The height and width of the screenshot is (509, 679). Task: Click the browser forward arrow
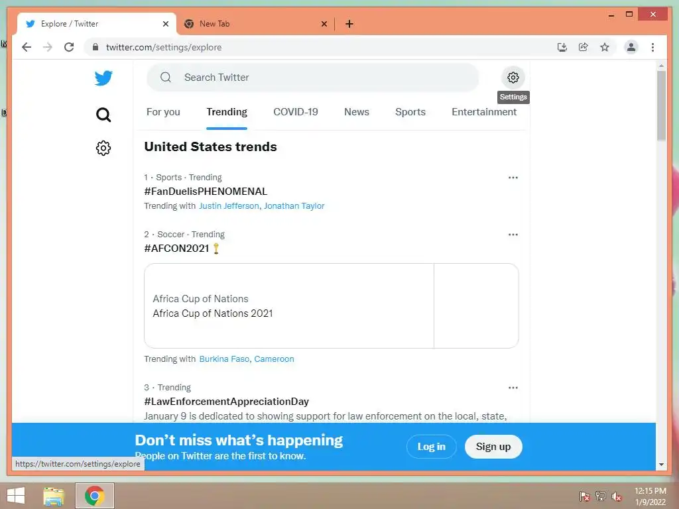pyautogui.click(x=48, y=47)
